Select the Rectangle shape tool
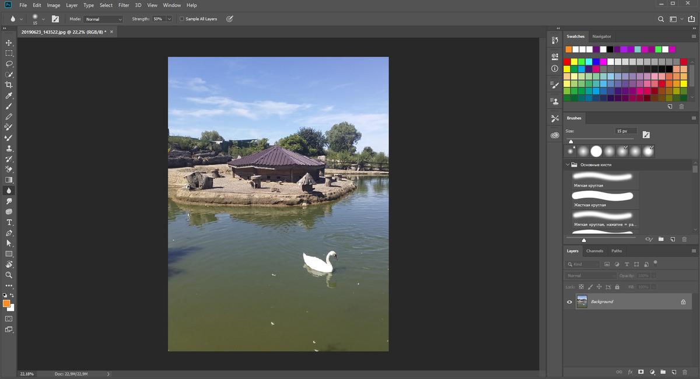Image resolution: width=700 pixels, height=379 pixels. click(9, 254)
